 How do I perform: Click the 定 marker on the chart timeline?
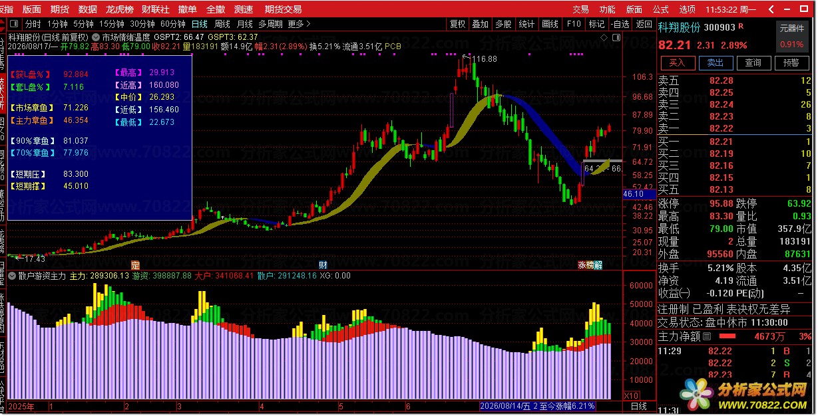135,264
